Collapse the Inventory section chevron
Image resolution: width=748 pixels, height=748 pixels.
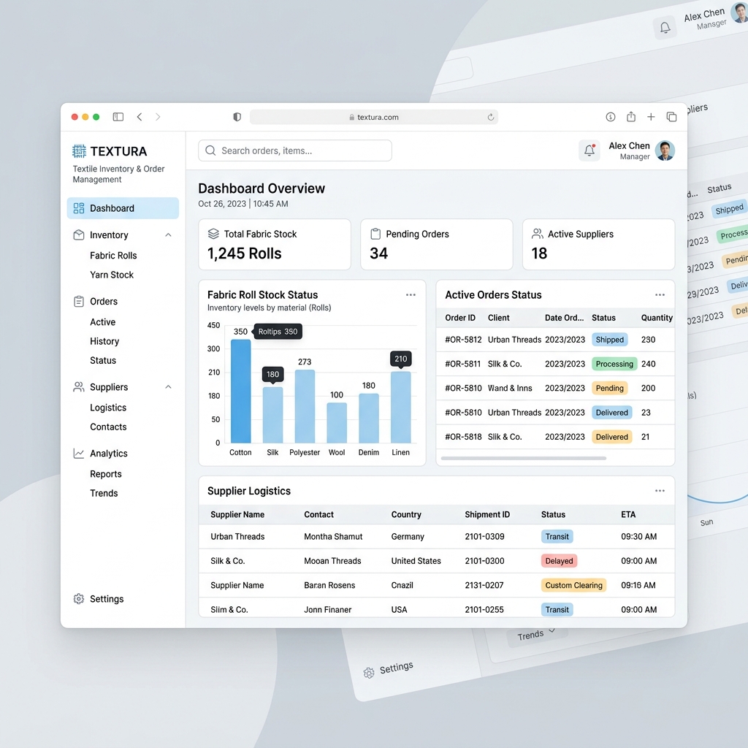(x=168, y=234)
